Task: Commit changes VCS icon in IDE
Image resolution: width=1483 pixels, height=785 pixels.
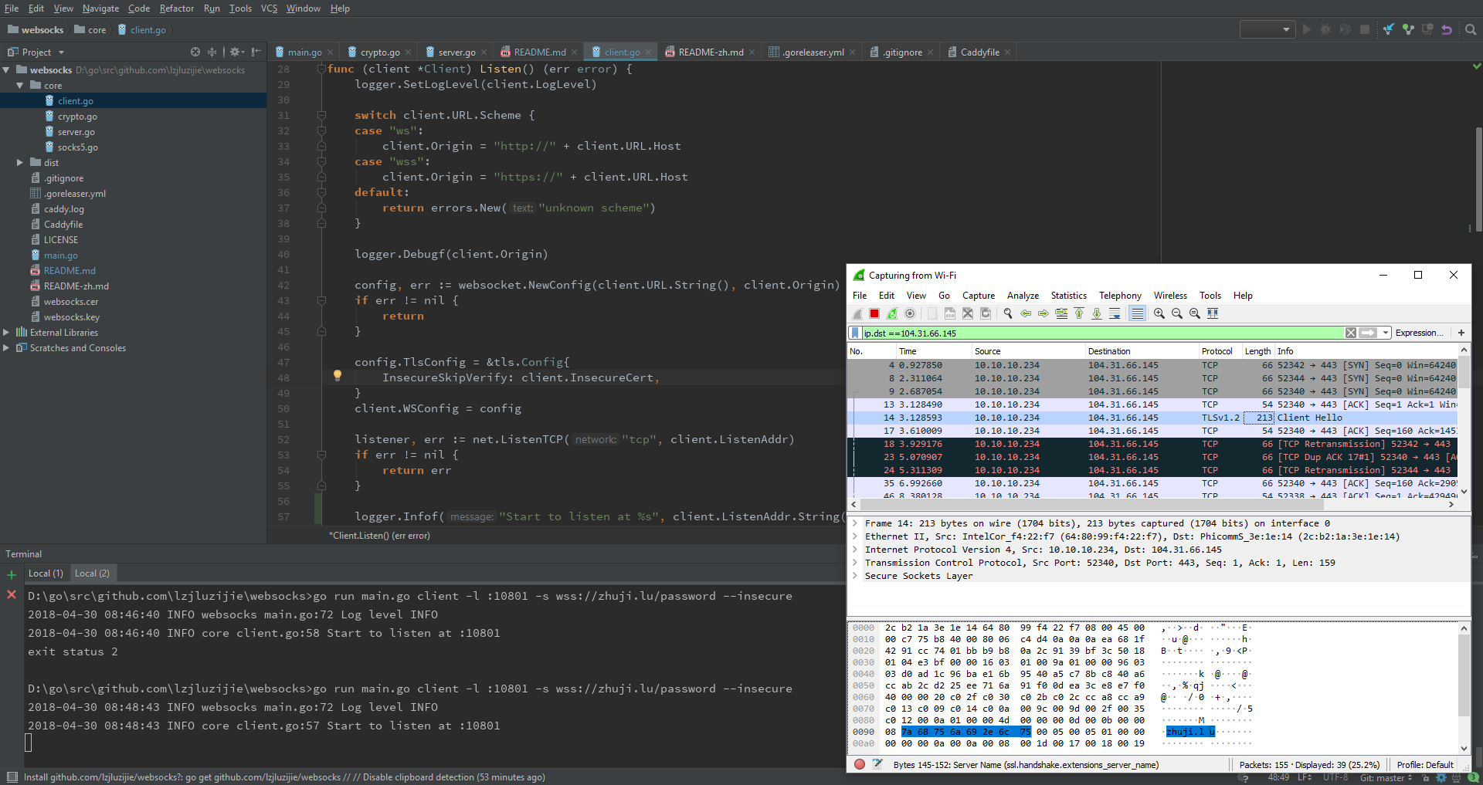Action: (1408, 29)
